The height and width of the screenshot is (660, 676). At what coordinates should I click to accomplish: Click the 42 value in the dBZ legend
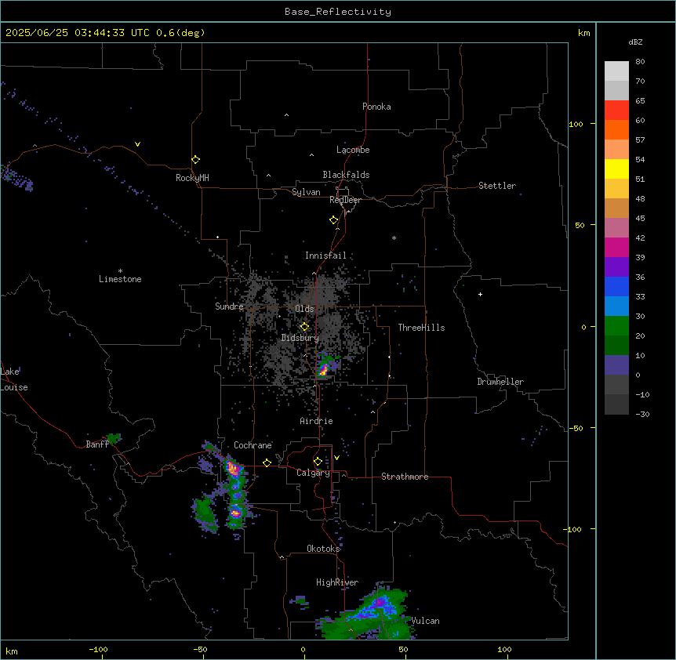coord(640,238)
